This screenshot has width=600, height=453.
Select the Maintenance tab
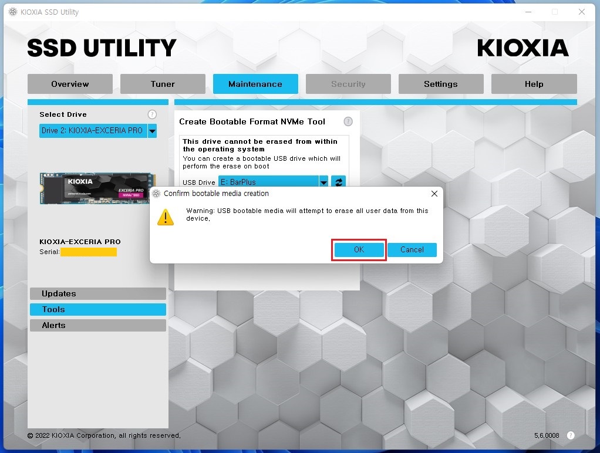click(255, 84)
